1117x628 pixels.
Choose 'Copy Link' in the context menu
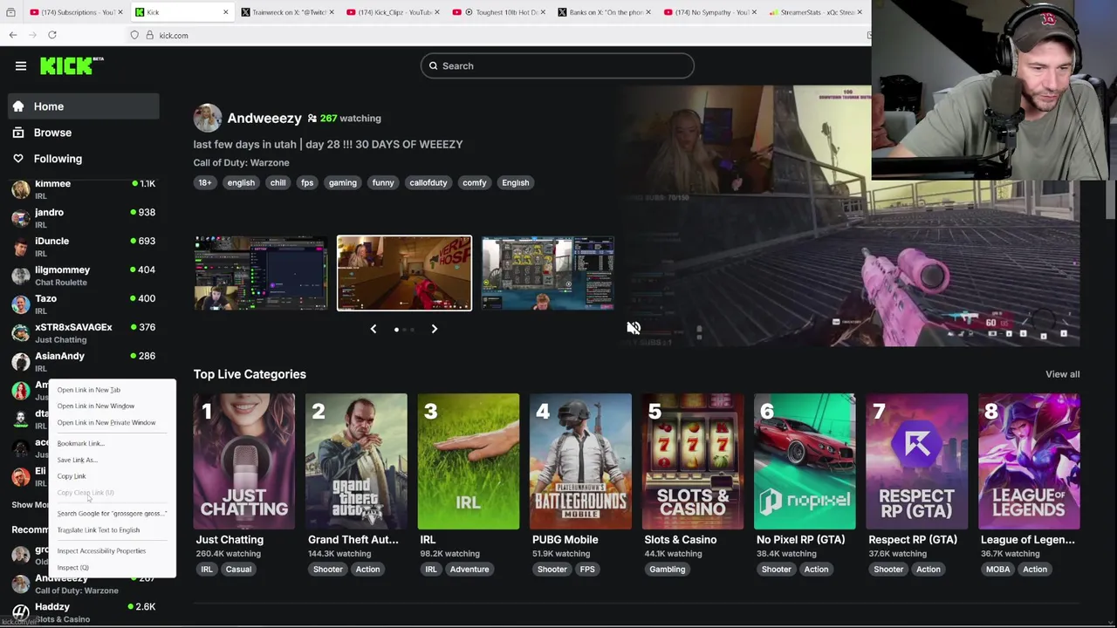pos(112,477)
